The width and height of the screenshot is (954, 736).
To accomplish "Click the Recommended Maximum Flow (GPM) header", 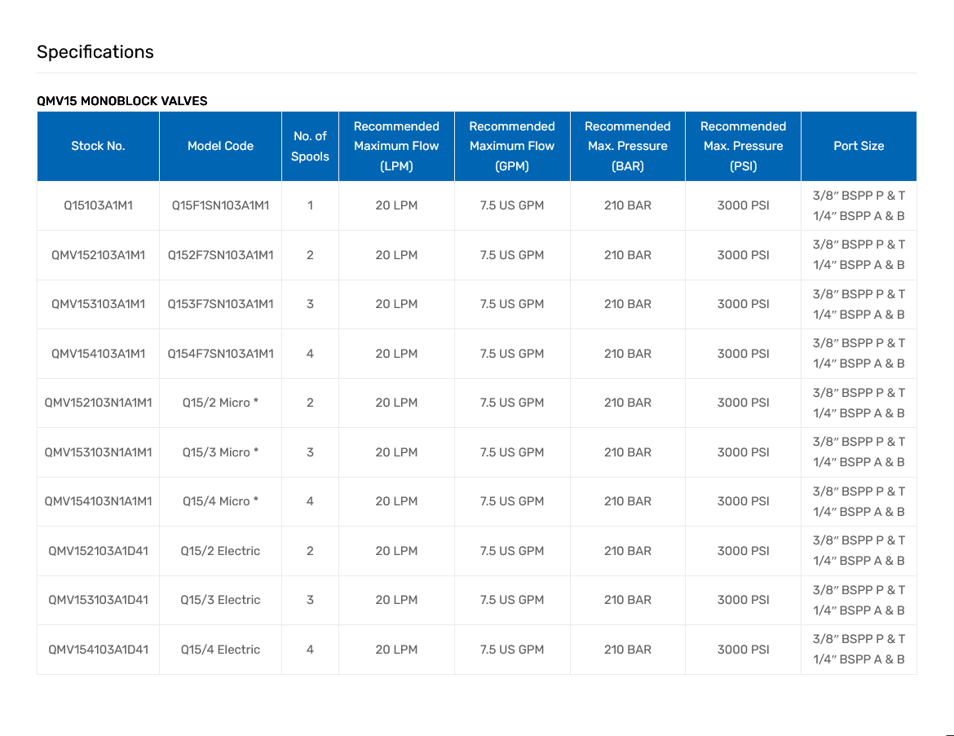I will (512, 146).
